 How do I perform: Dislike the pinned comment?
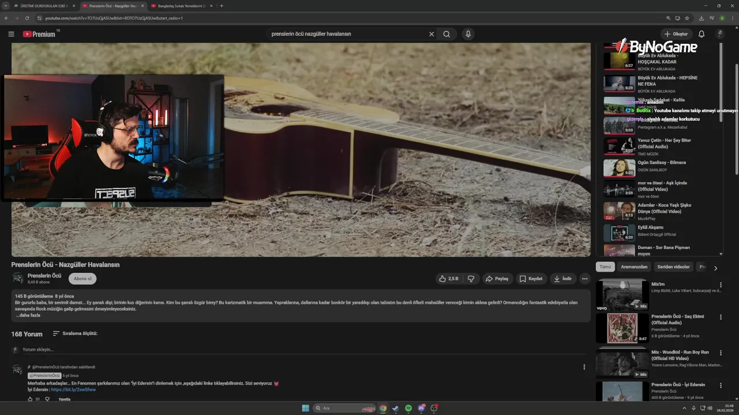(47, 399)
